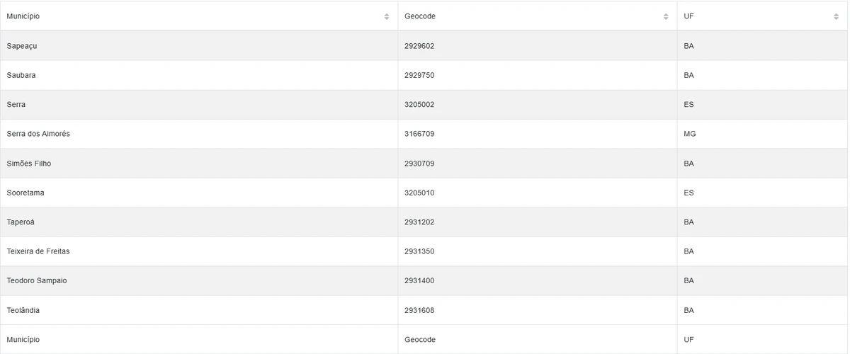
Task: Sort table by the Município header label
Action: coord(23,16)
